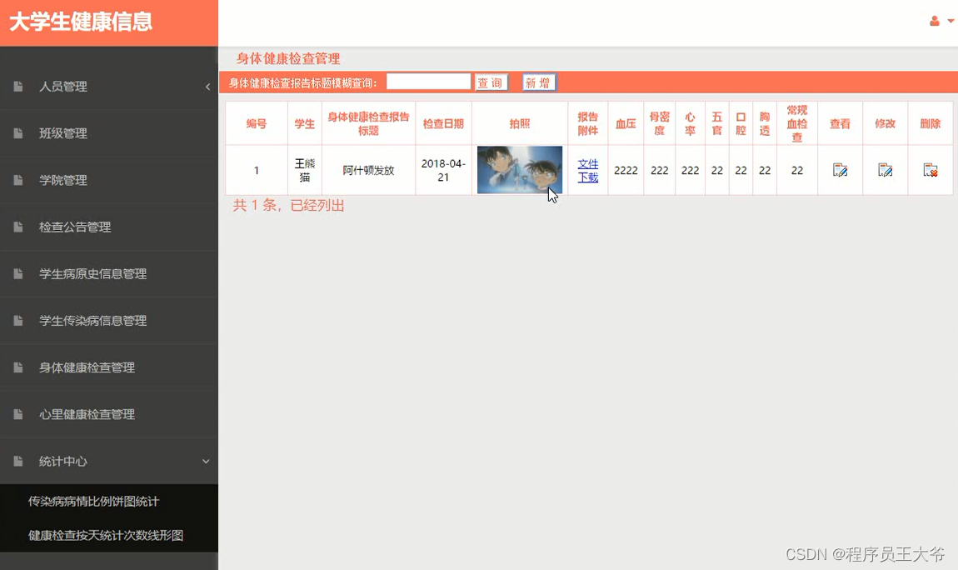The height and width of the screenshot is (570, 958).
Task: Click the 查询 search button
Action: pos(491,82)
